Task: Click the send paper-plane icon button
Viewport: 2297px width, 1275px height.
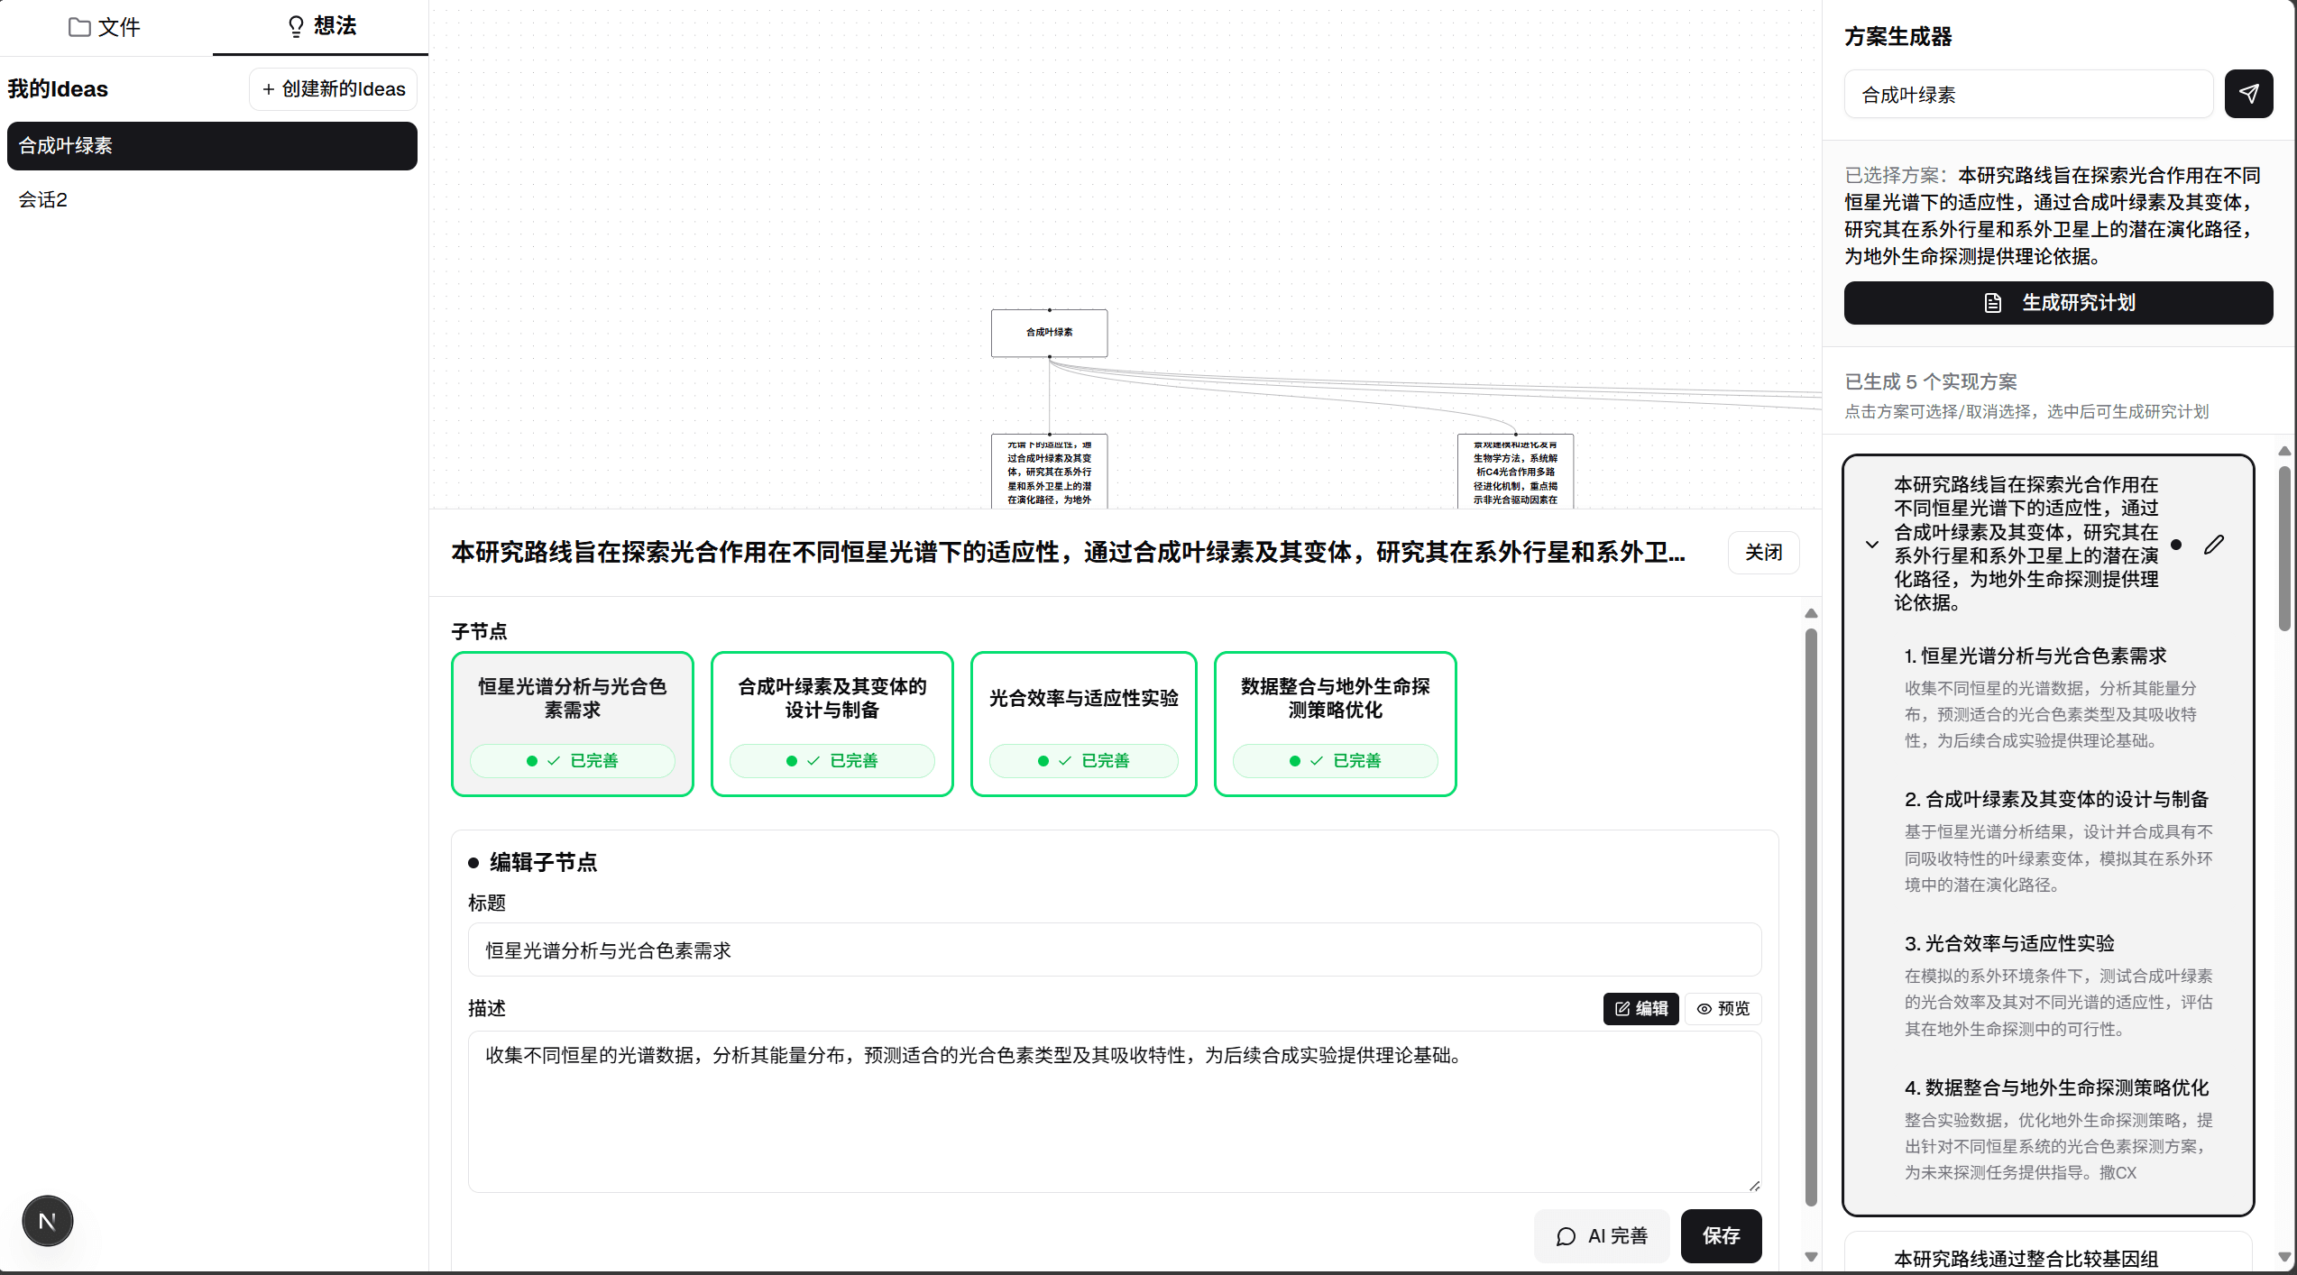Action: (2248, 94)
